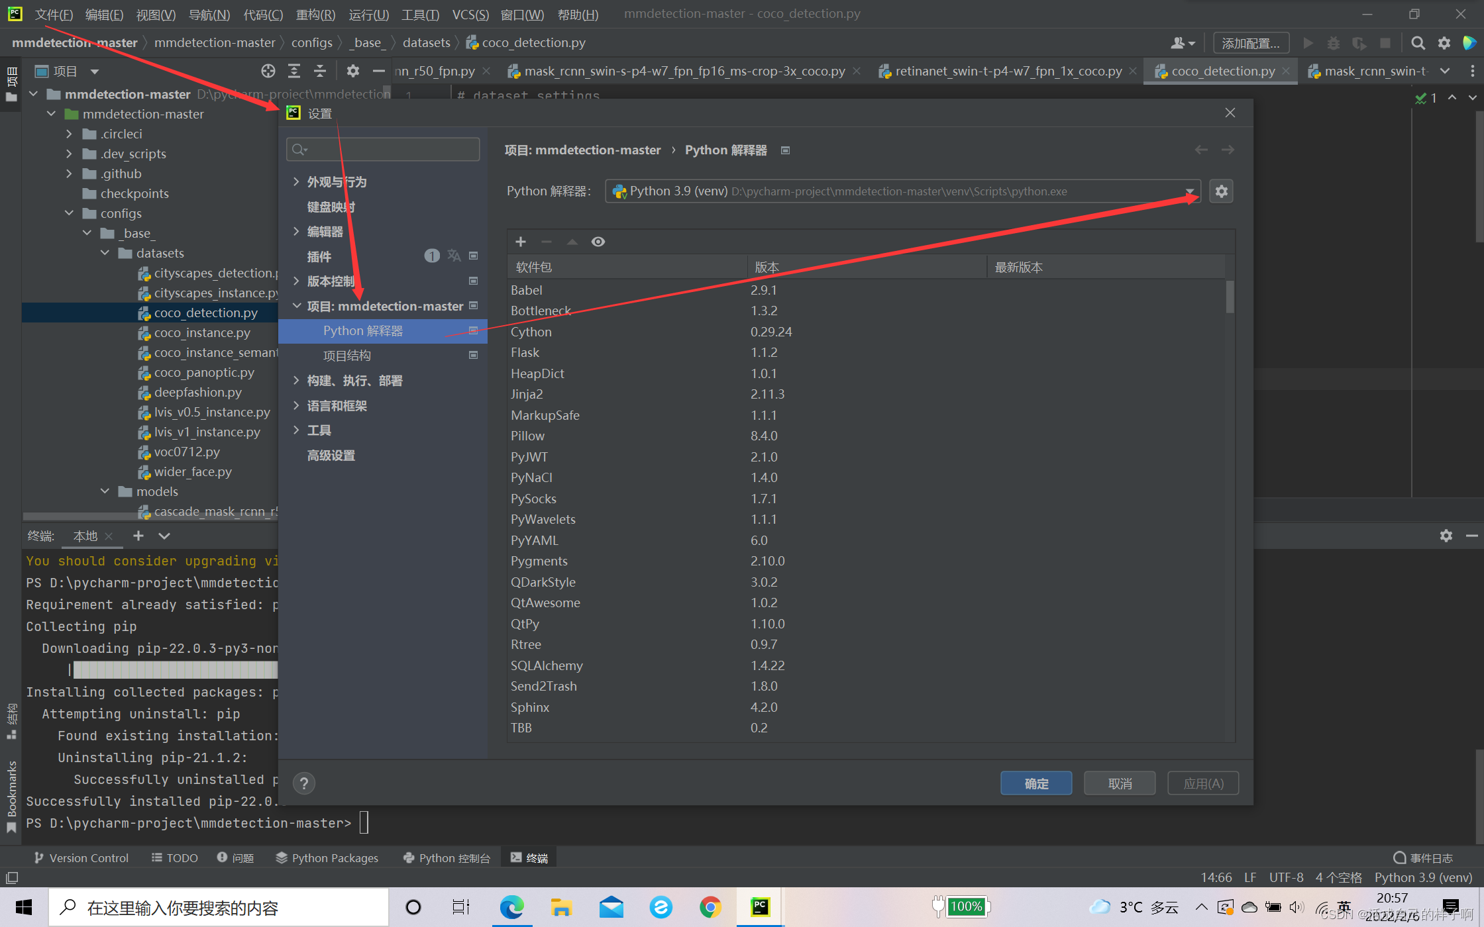Add new terminal session plus icon
Screen dimensions: 1484x927
click(138, 536)
